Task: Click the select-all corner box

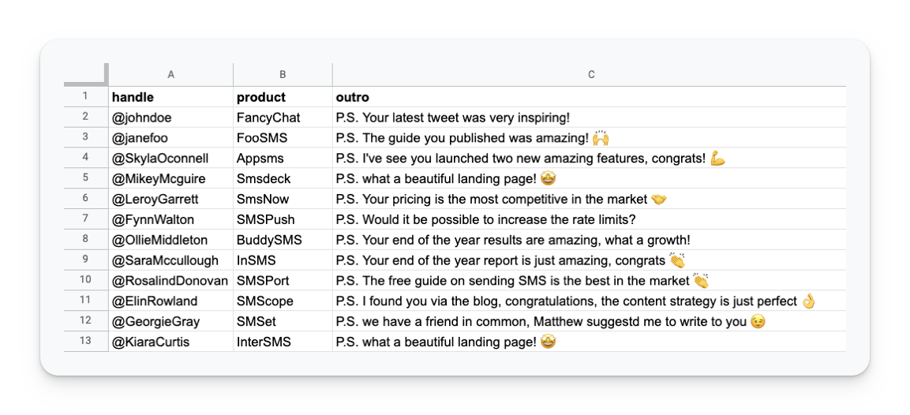Action: pos(86,74)
